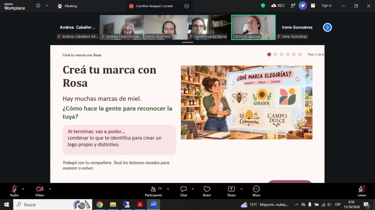This screenshot has height=210, width=375.
Task: Open the Wi-Fi network tray icon
Action: pyautogui.click(x=323, y=204)
